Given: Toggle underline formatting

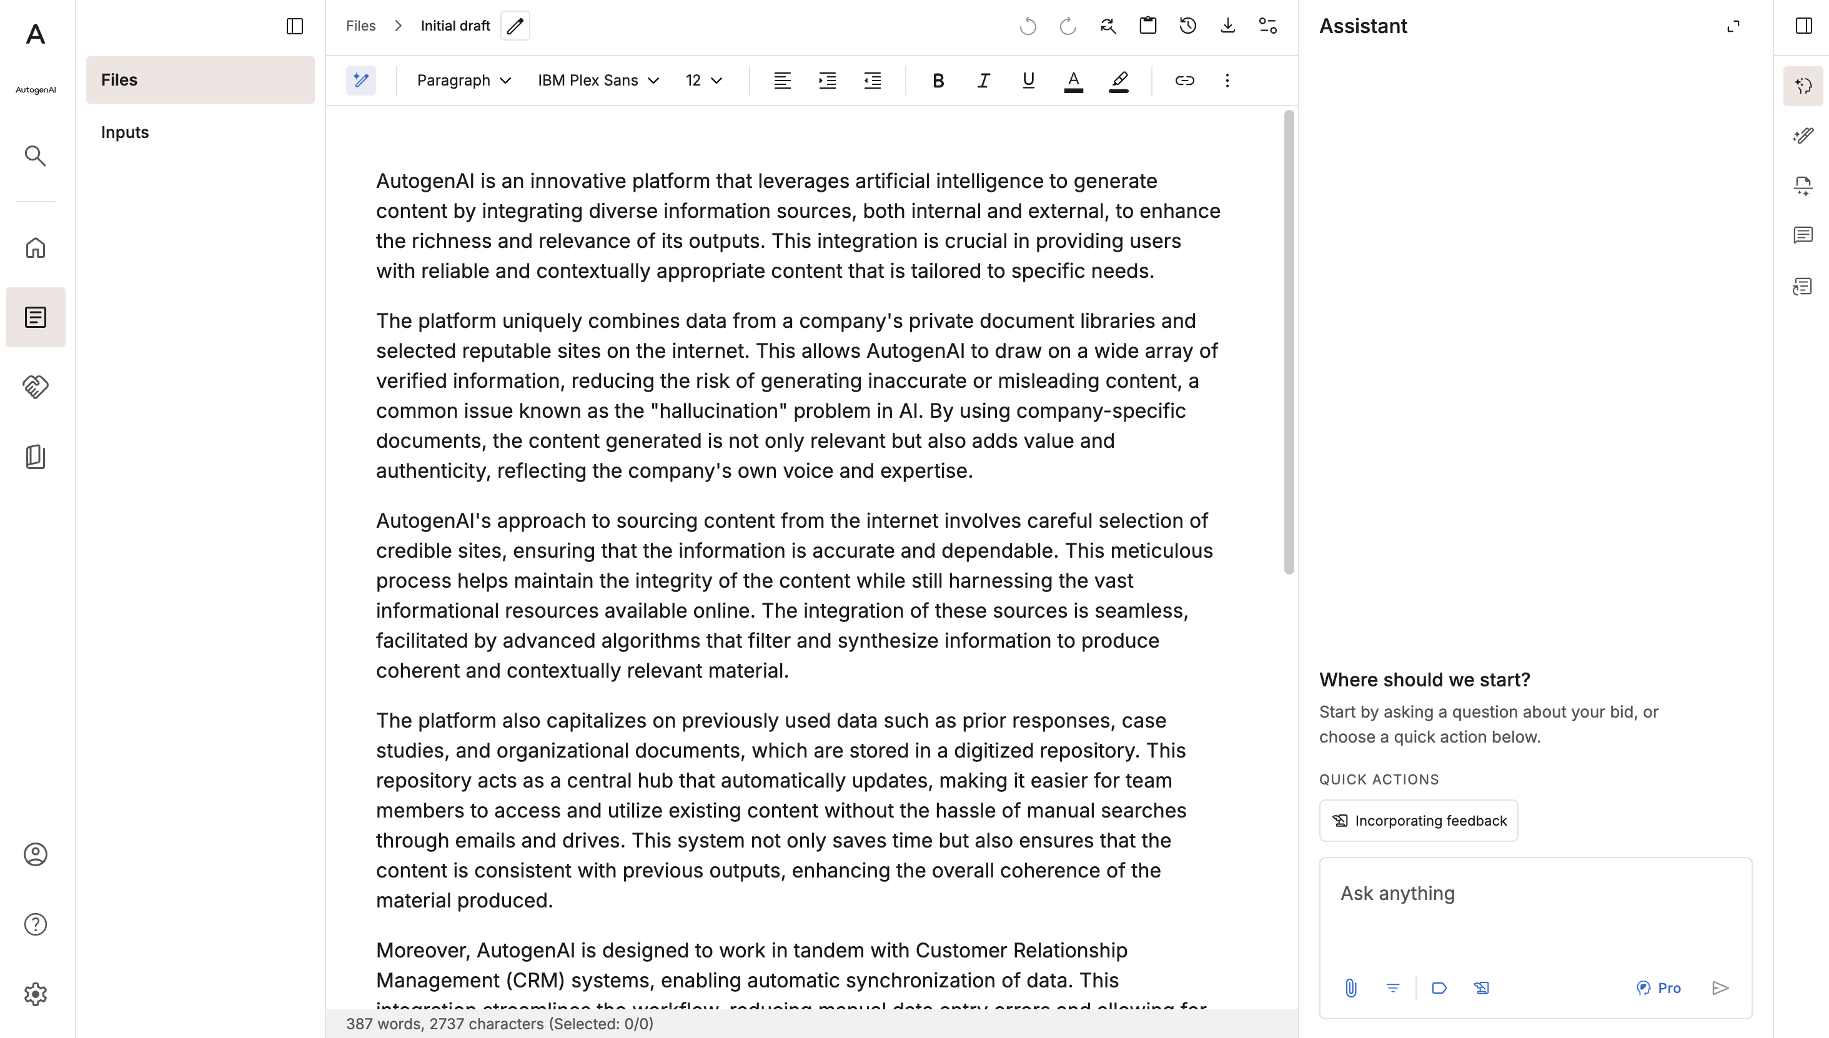Looking at the screenshot, I should click(1028, 81).
